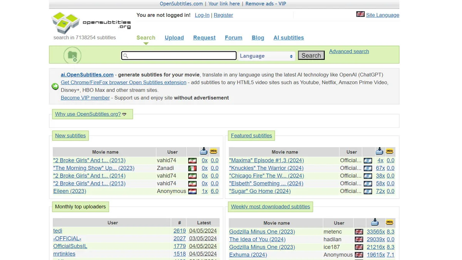This screenshot has height=260, width=462.
Task: Open the Site Language selector
Action: click(382, 15)
